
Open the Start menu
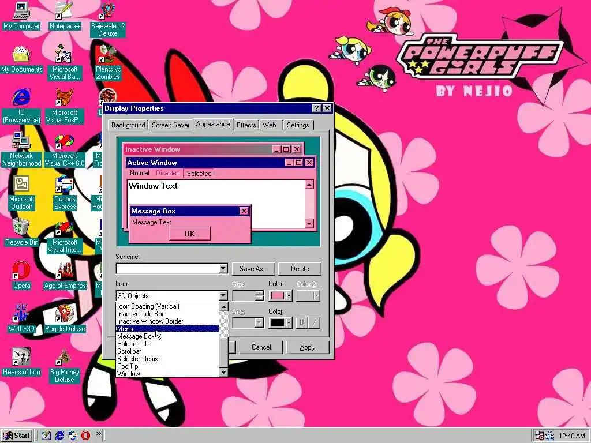coord(17,436)
